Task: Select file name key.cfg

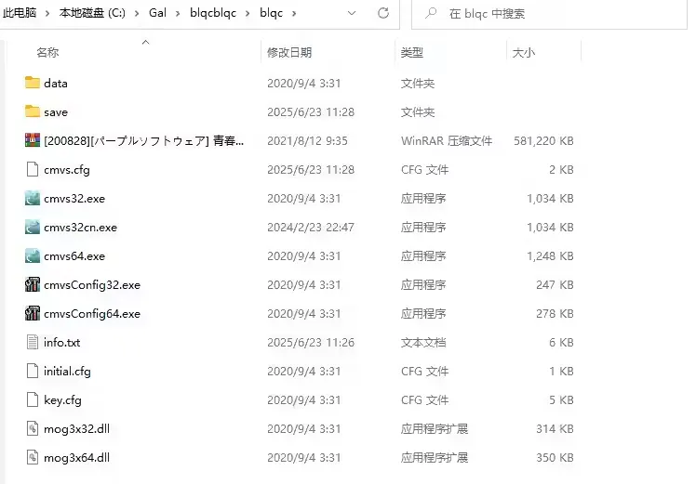Action: [x=62, y=400]
